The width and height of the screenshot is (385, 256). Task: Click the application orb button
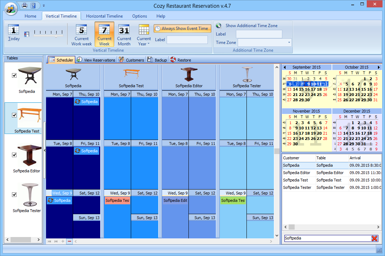11,9
